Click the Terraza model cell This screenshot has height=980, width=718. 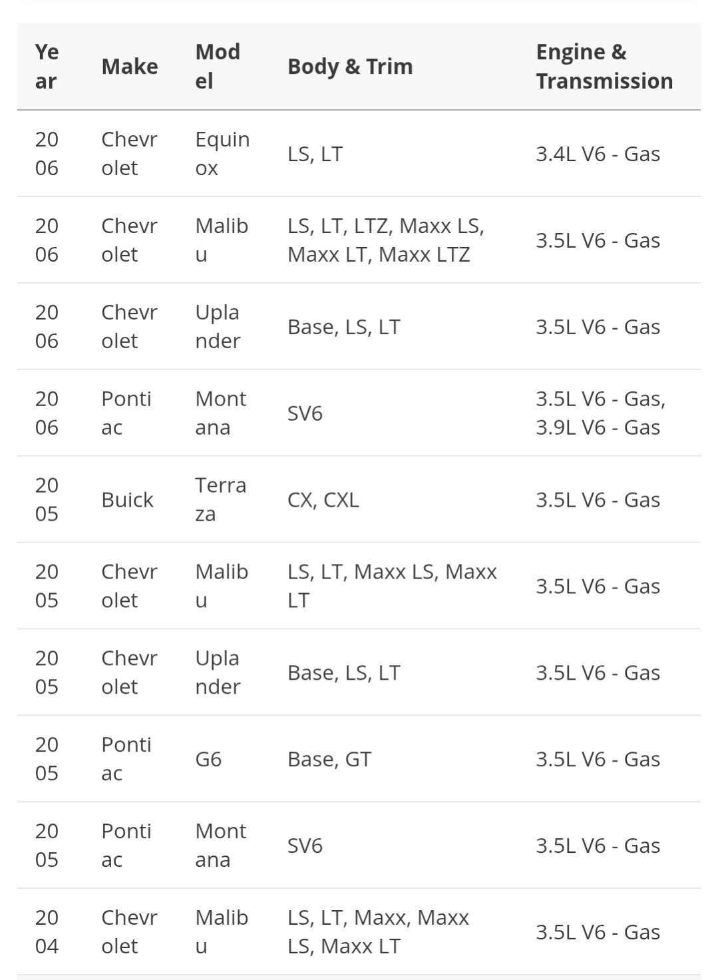220,500
